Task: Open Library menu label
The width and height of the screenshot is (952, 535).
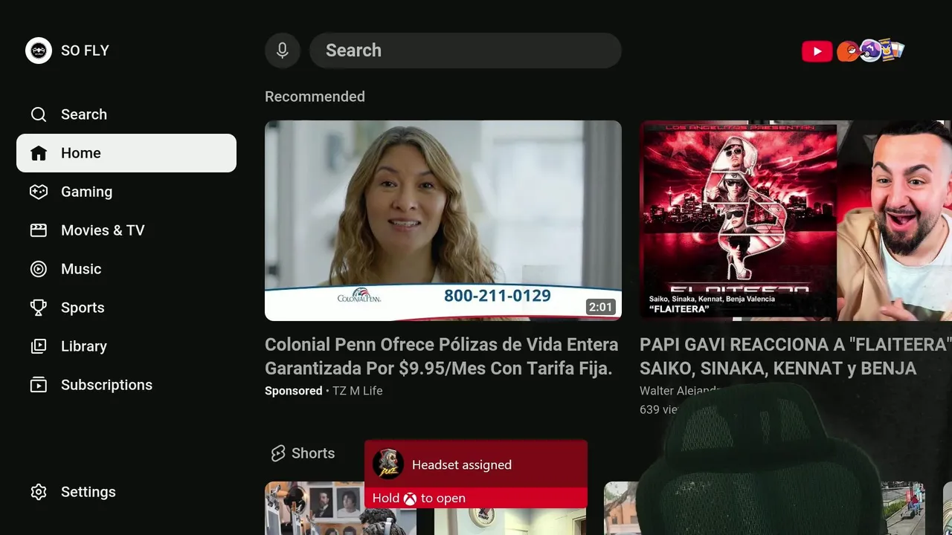Action: [x=84, y=346]
